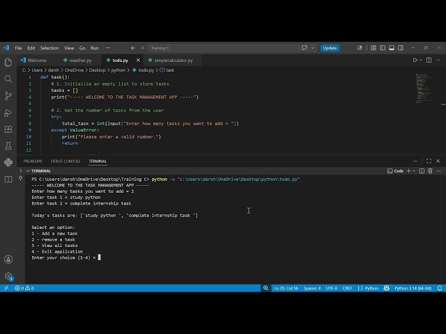Toggle the primary side bar layout
Viewport: 446px width, 334px height.
pos(383,48)
